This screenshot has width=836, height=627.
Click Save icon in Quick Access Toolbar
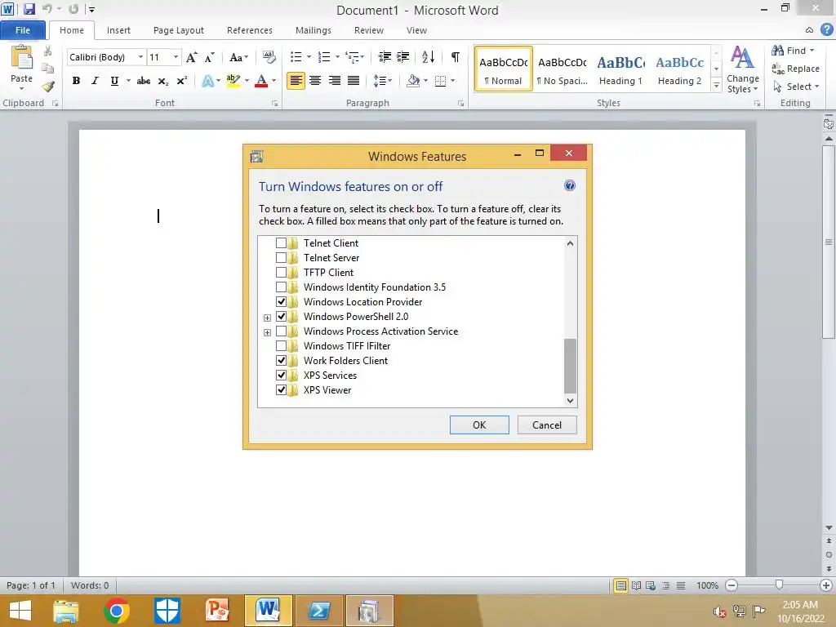[x=29, y=9]
